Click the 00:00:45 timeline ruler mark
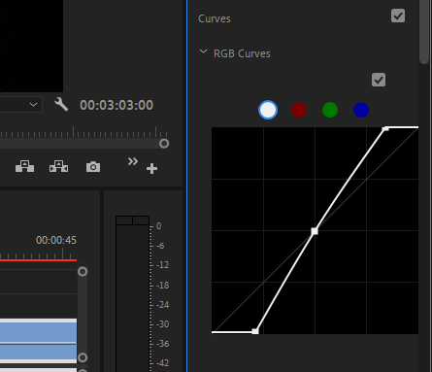This screenshot has height=372, width=432. tap(56, 240)
